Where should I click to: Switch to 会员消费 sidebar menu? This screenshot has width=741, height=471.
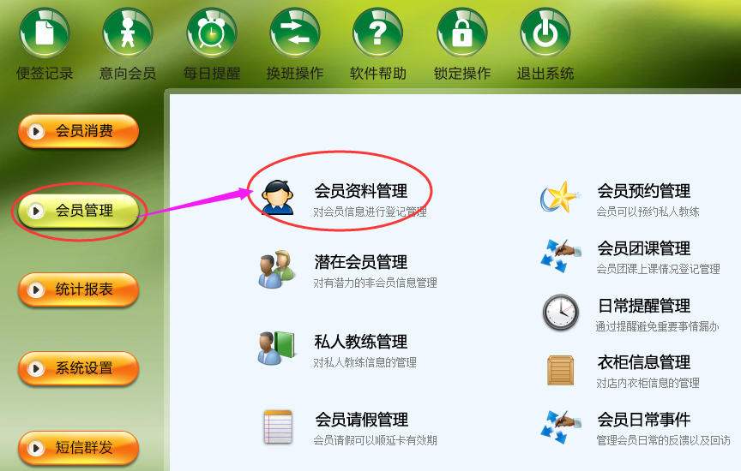[78, 131]
